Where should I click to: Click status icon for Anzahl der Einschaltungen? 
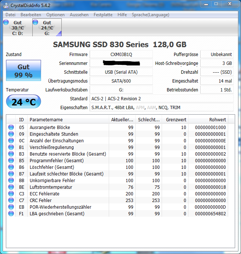point(11,140)
